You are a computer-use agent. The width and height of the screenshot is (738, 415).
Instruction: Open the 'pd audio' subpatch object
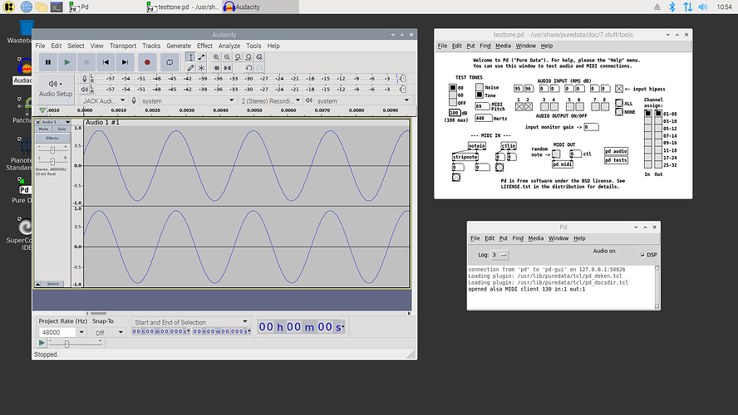pos(616,151)
